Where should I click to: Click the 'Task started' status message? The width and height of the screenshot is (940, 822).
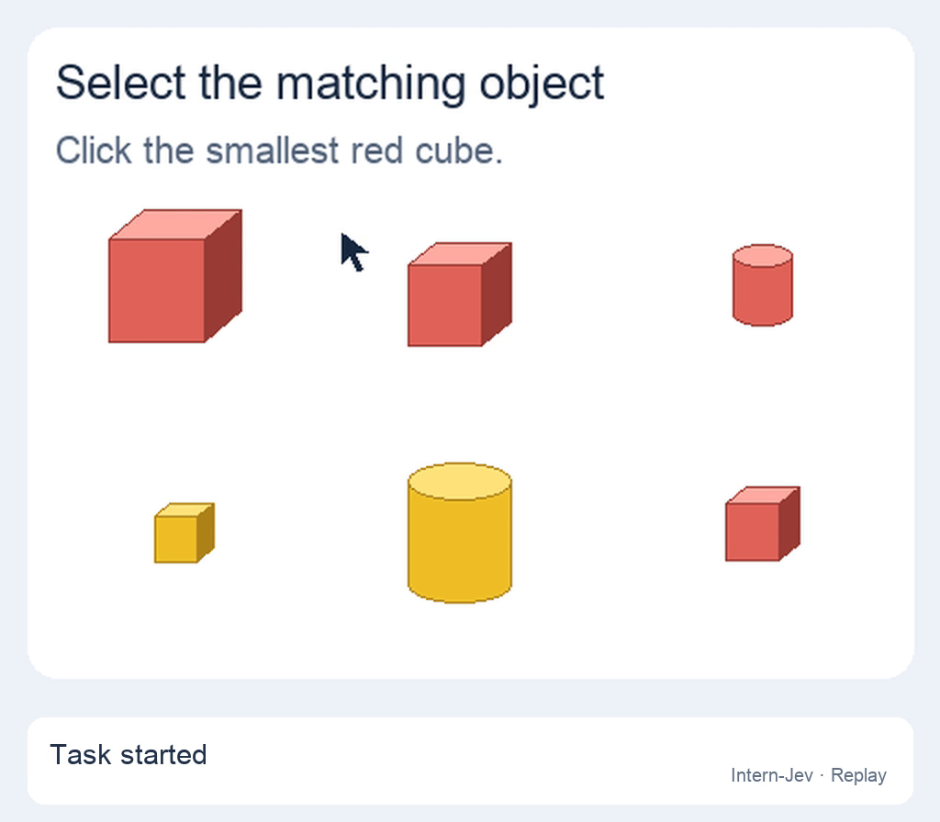(129, 754)
